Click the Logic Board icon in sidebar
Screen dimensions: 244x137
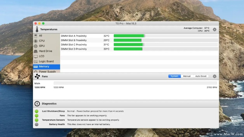[36, 61]
